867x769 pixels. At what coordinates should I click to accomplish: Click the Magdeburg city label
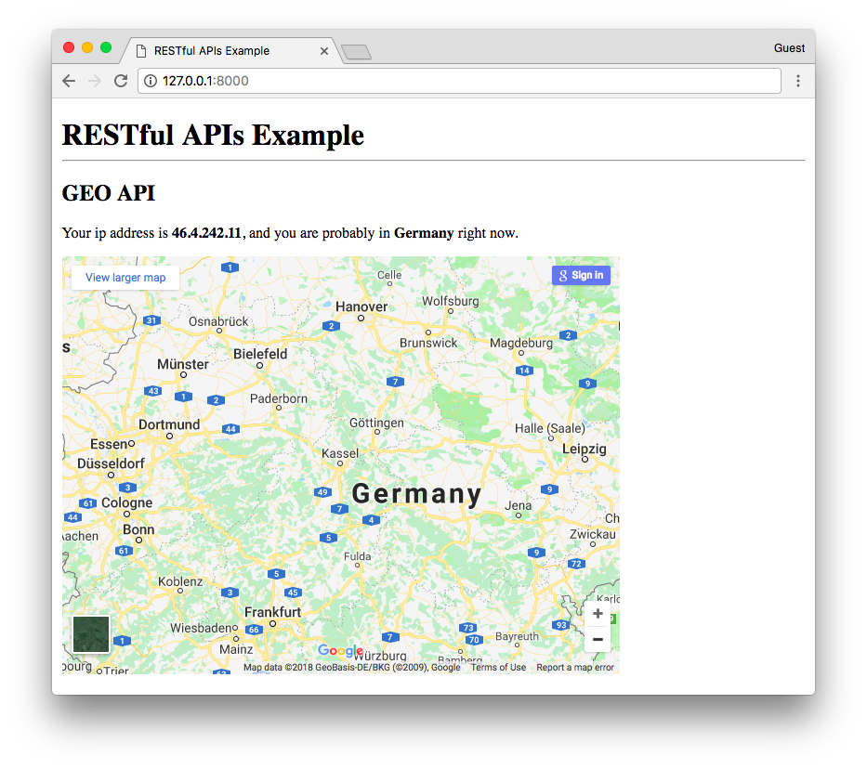(x=521, y=343)
